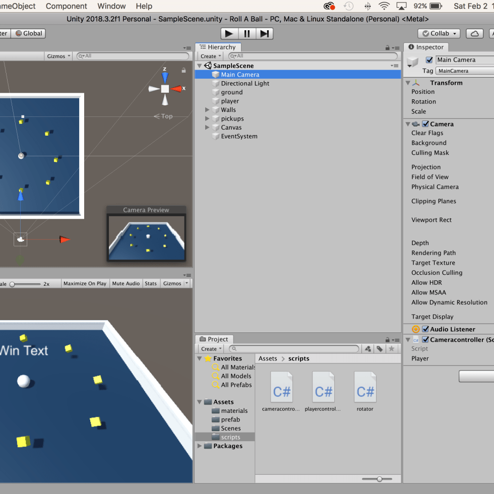Switch to the Inspector tab
494x494 pixels.
(x=425, y=47)
